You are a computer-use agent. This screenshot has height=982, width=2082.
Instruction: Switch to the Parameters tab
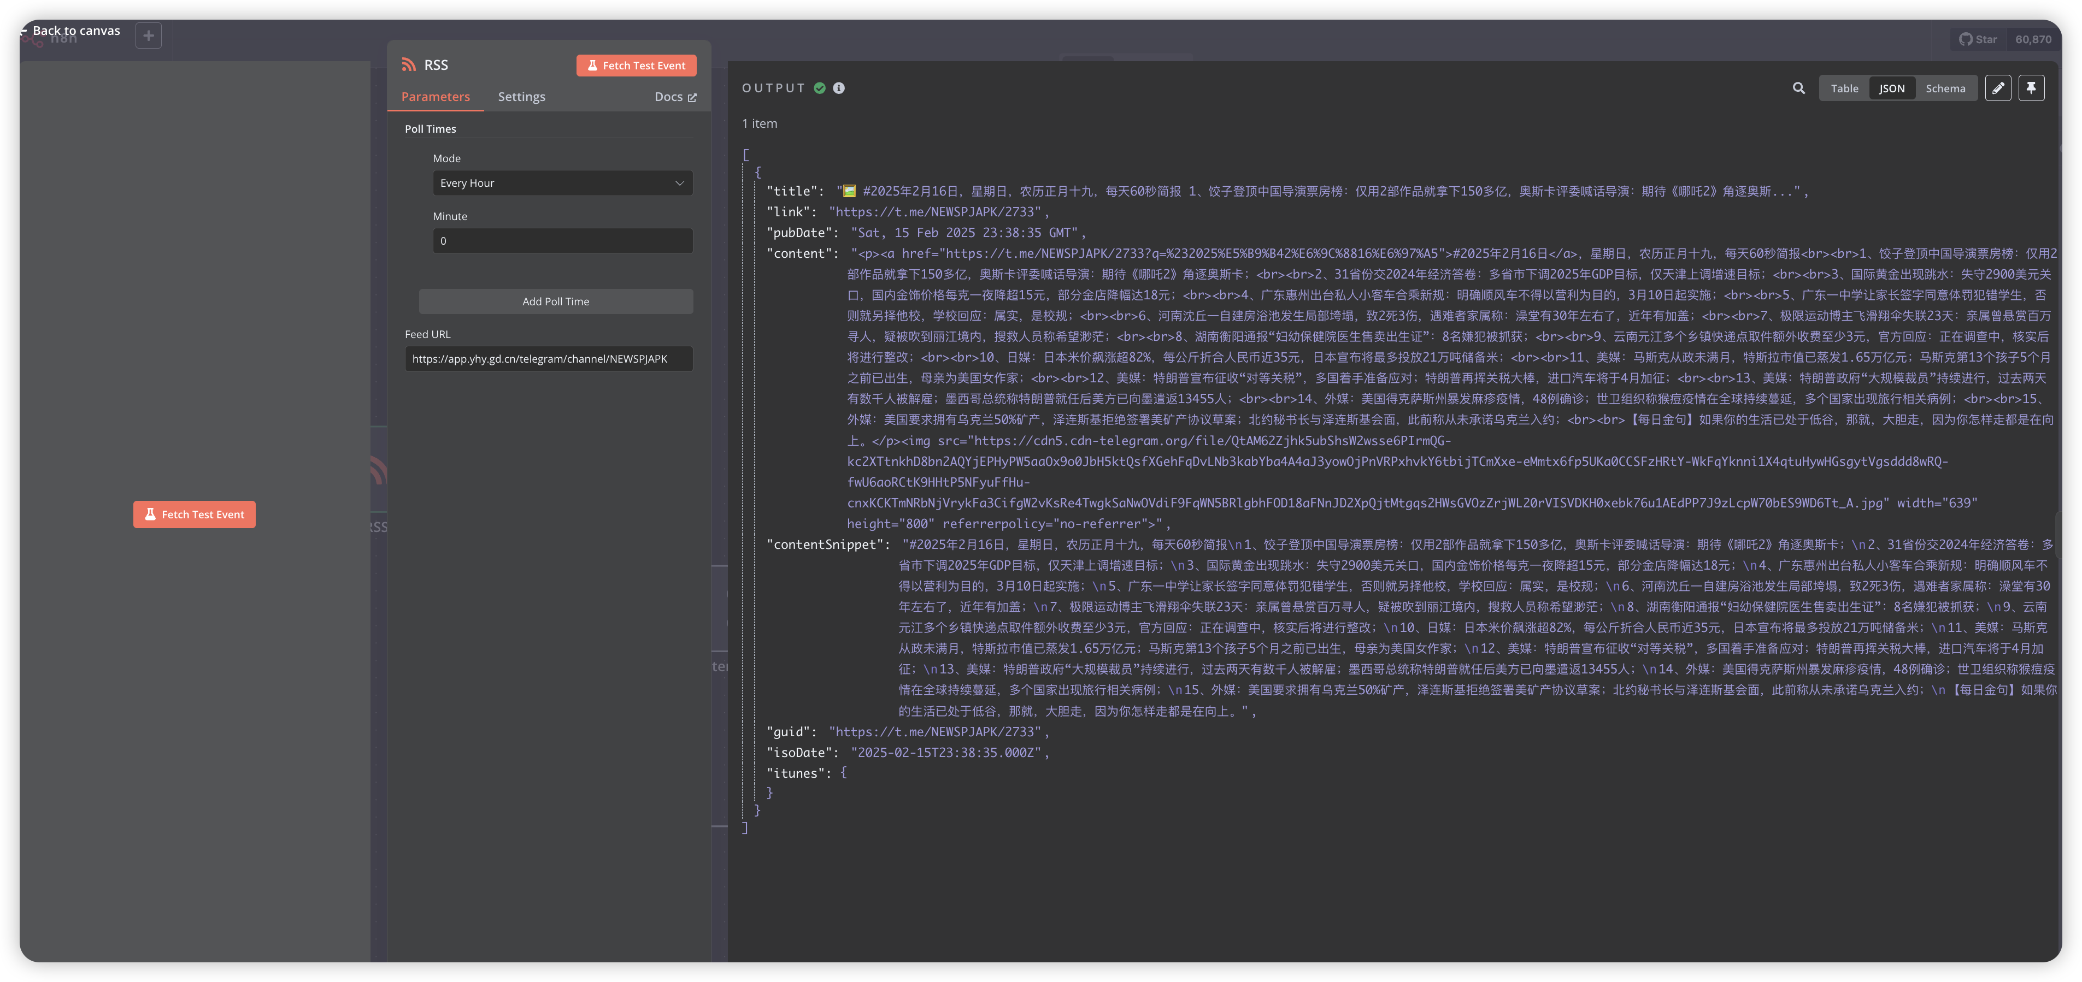(436, 97)
